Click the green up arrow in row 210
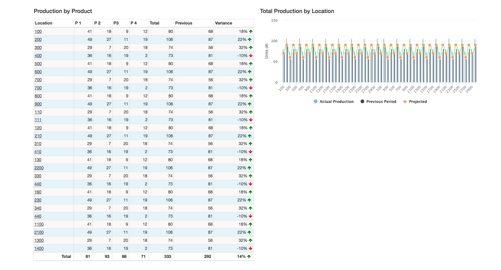501x270 pixels. (x=250, y=136)
